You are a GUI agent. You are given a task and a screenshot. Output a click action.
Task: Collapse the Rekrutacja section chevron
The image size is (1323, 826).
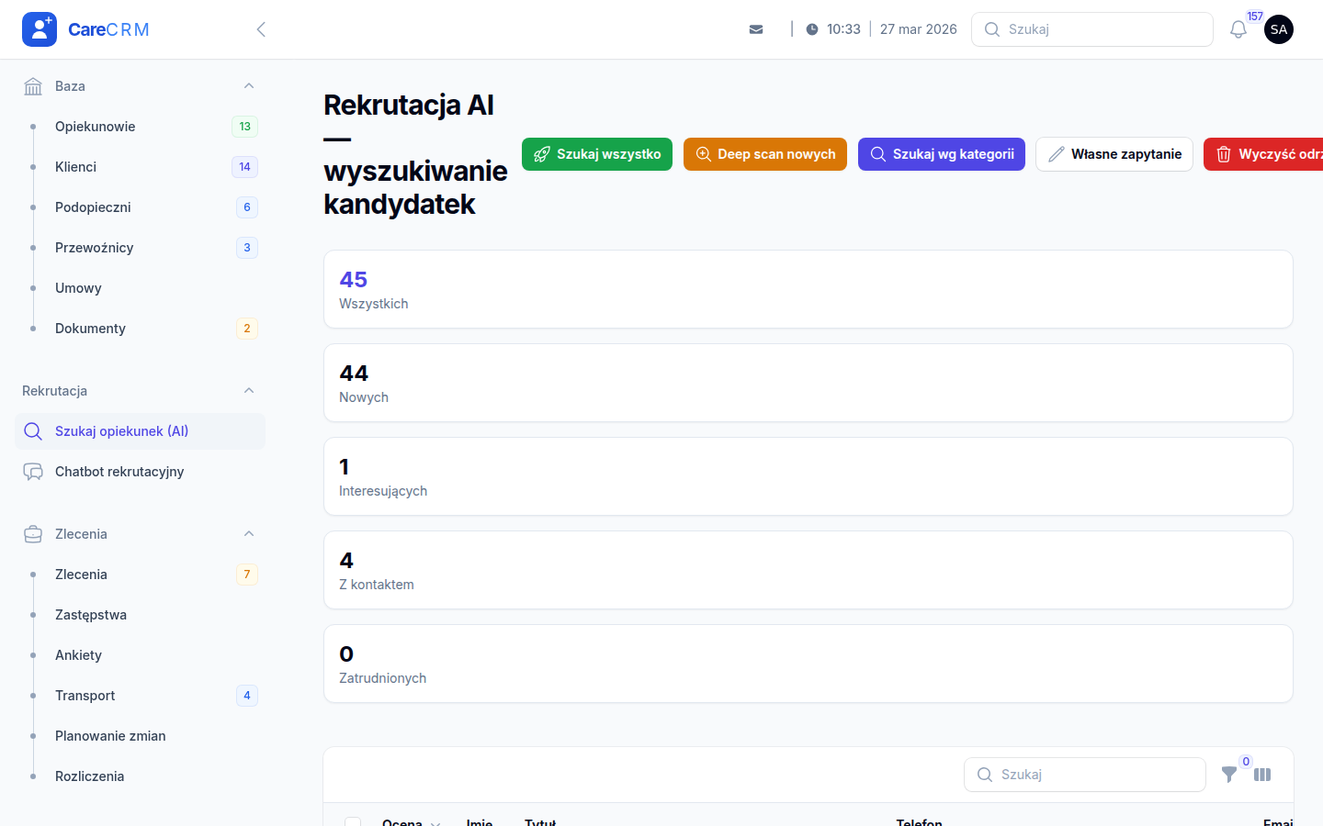pyautogui.click(x=249, y=390)
